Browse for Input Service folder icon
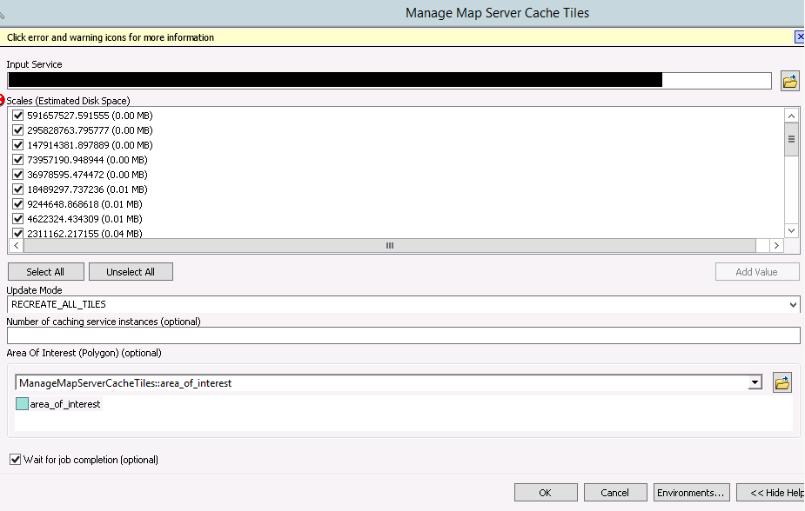 (789, 81)
